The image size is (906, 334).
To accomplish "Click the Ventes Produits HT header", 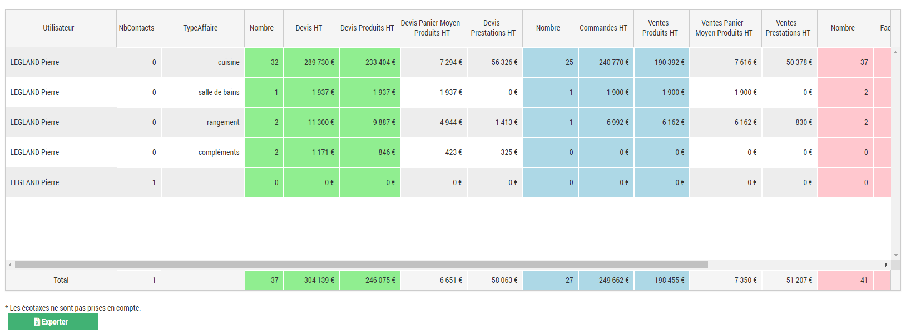I will (x=660, y=28).
